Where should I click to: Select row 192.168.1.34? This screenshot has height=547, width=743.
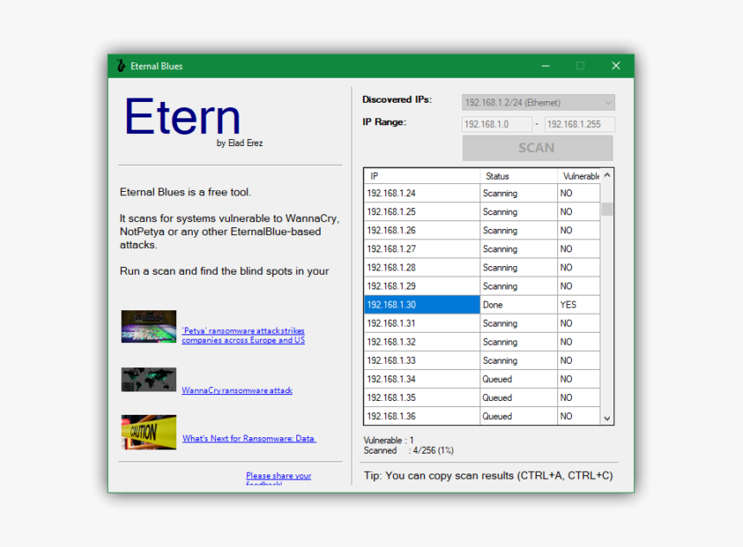pyautogui.click(x=482, y=379)
